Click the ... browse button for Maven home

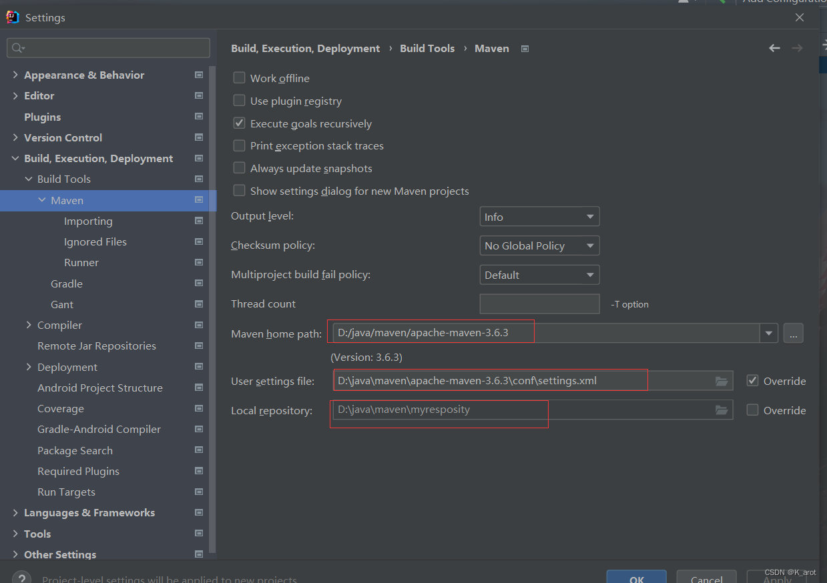click(x=793, y=333)
